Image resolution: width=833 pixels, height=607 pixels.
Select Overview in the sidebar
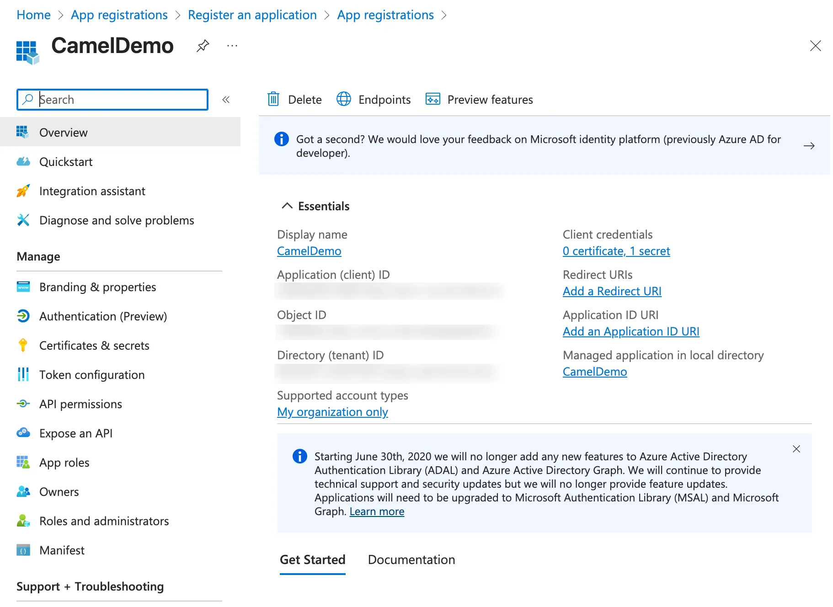(120, 132)
